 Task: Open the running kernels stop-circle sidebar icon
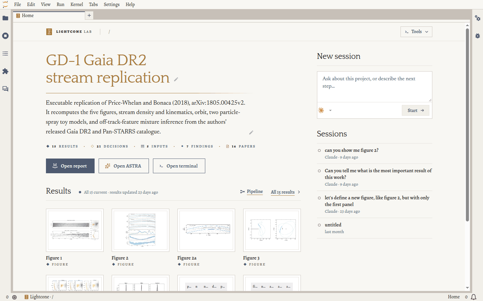tap(5, 36)
